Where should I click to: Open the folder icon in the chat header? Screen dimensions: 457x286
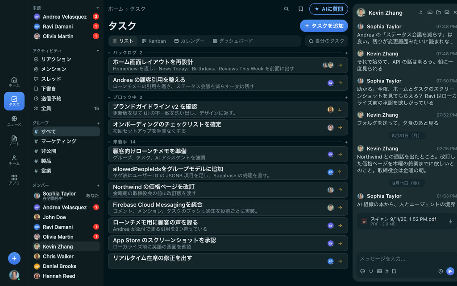click(x=438, y=12)
